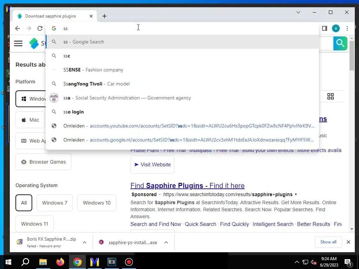This screenshot has width=359, height=269.
Task: Open File Explorer from the taskbar
Action: pos(43,262)
